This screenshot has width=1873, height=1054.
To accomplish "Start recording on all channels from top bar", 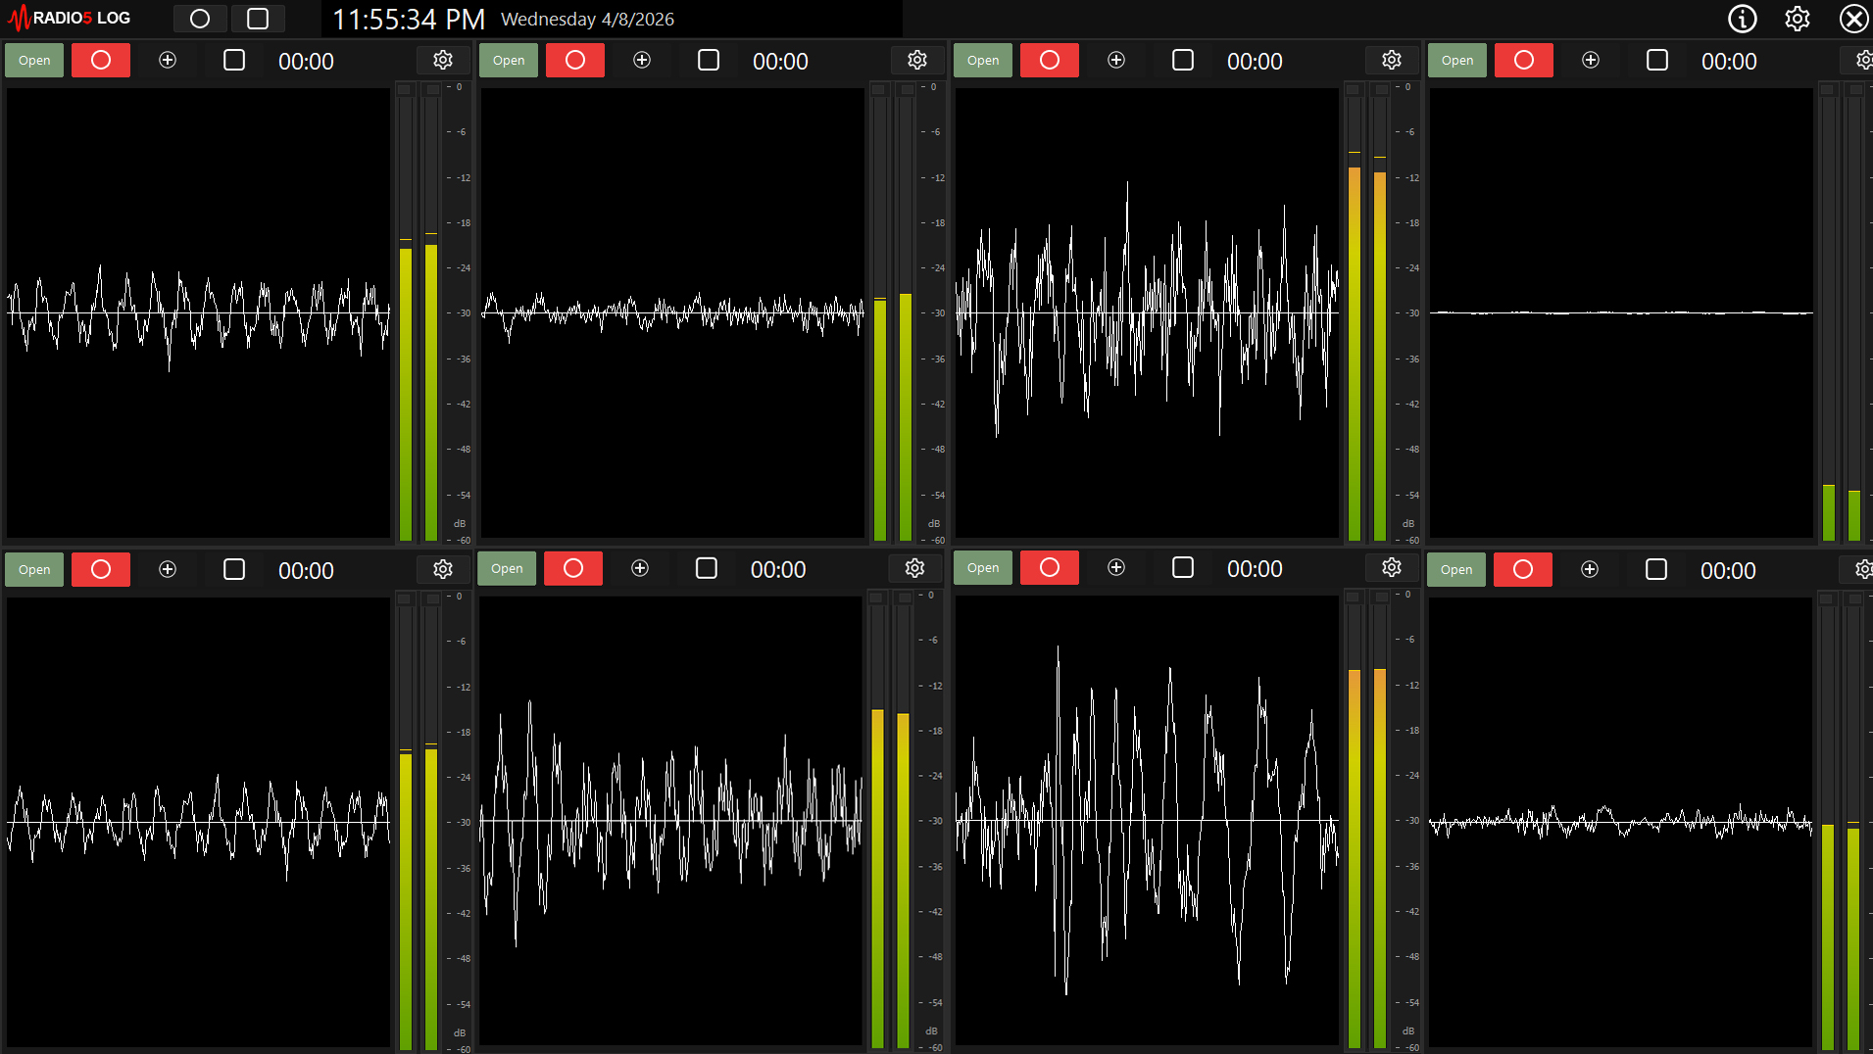I will point(200,19).
